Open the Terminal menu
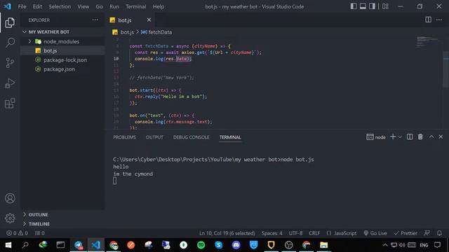 135,6
